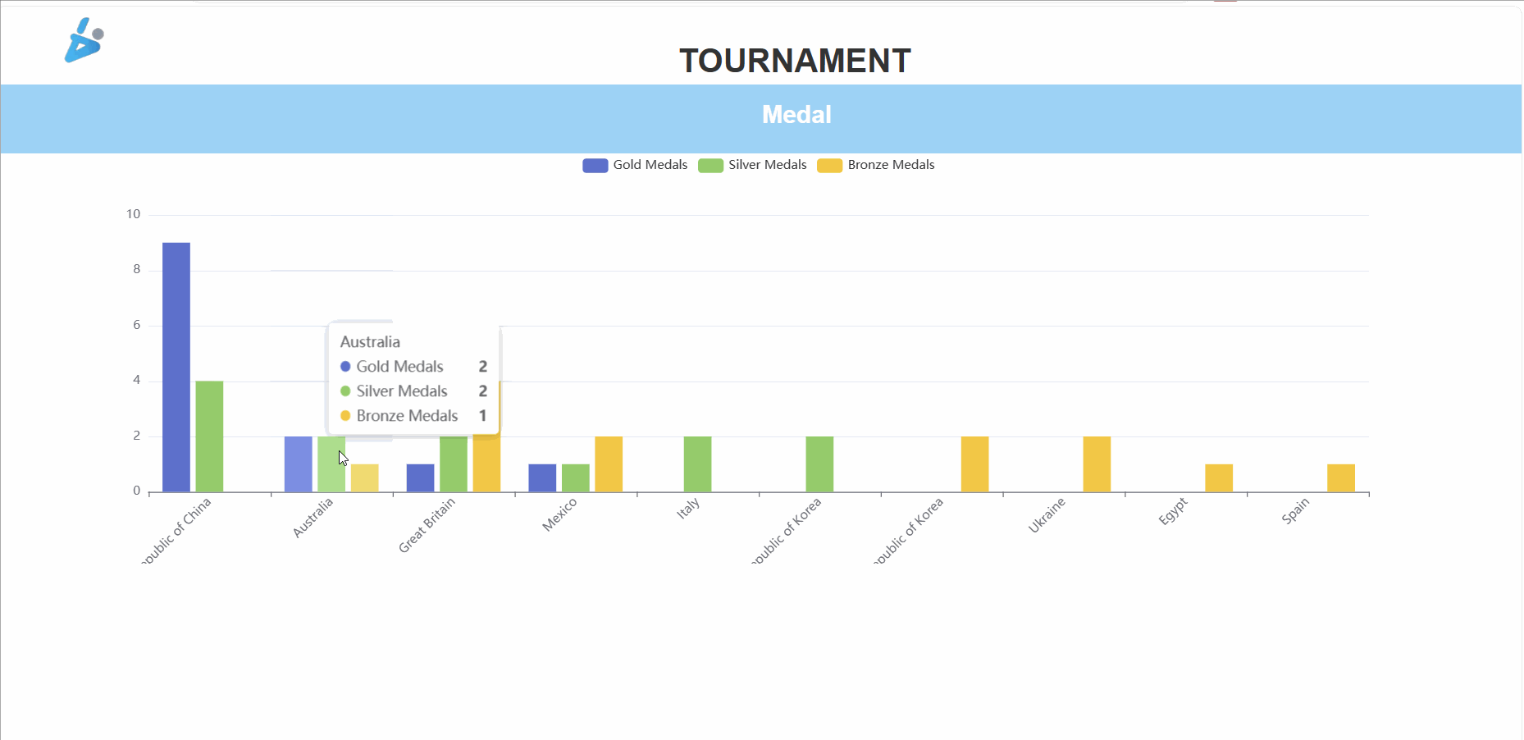Screen dimensions: 1524x740
Task: Click Australia's bronze medals bar
Action: pyautogui.click(x=365, y=478)
